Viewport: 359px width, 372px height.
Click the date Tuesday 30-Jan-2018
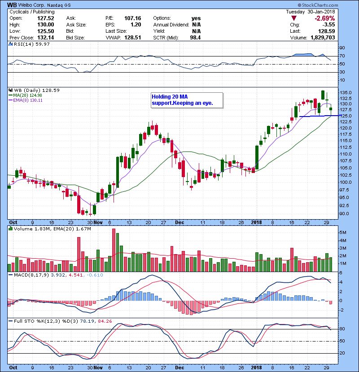pyautogui.click(x=310, y=12)
